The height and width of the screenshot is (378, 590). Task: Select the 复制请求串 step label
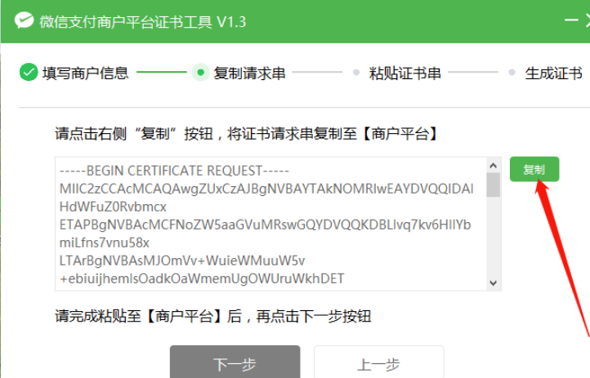pyautogui.click(x=249, y=73)
